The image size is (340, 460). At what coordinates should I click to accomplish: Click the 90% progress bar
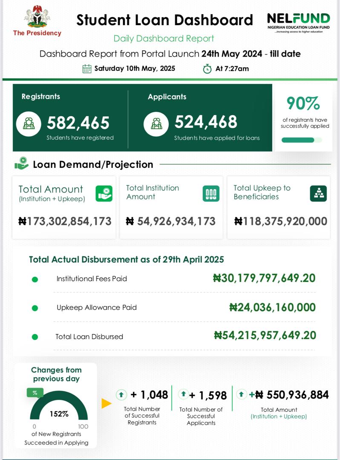click(302, 140)
